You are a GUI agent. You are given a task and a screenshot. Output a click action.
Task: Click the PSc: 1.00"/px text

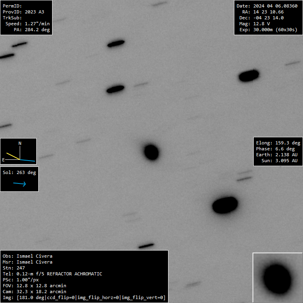(x=21, y=280)
